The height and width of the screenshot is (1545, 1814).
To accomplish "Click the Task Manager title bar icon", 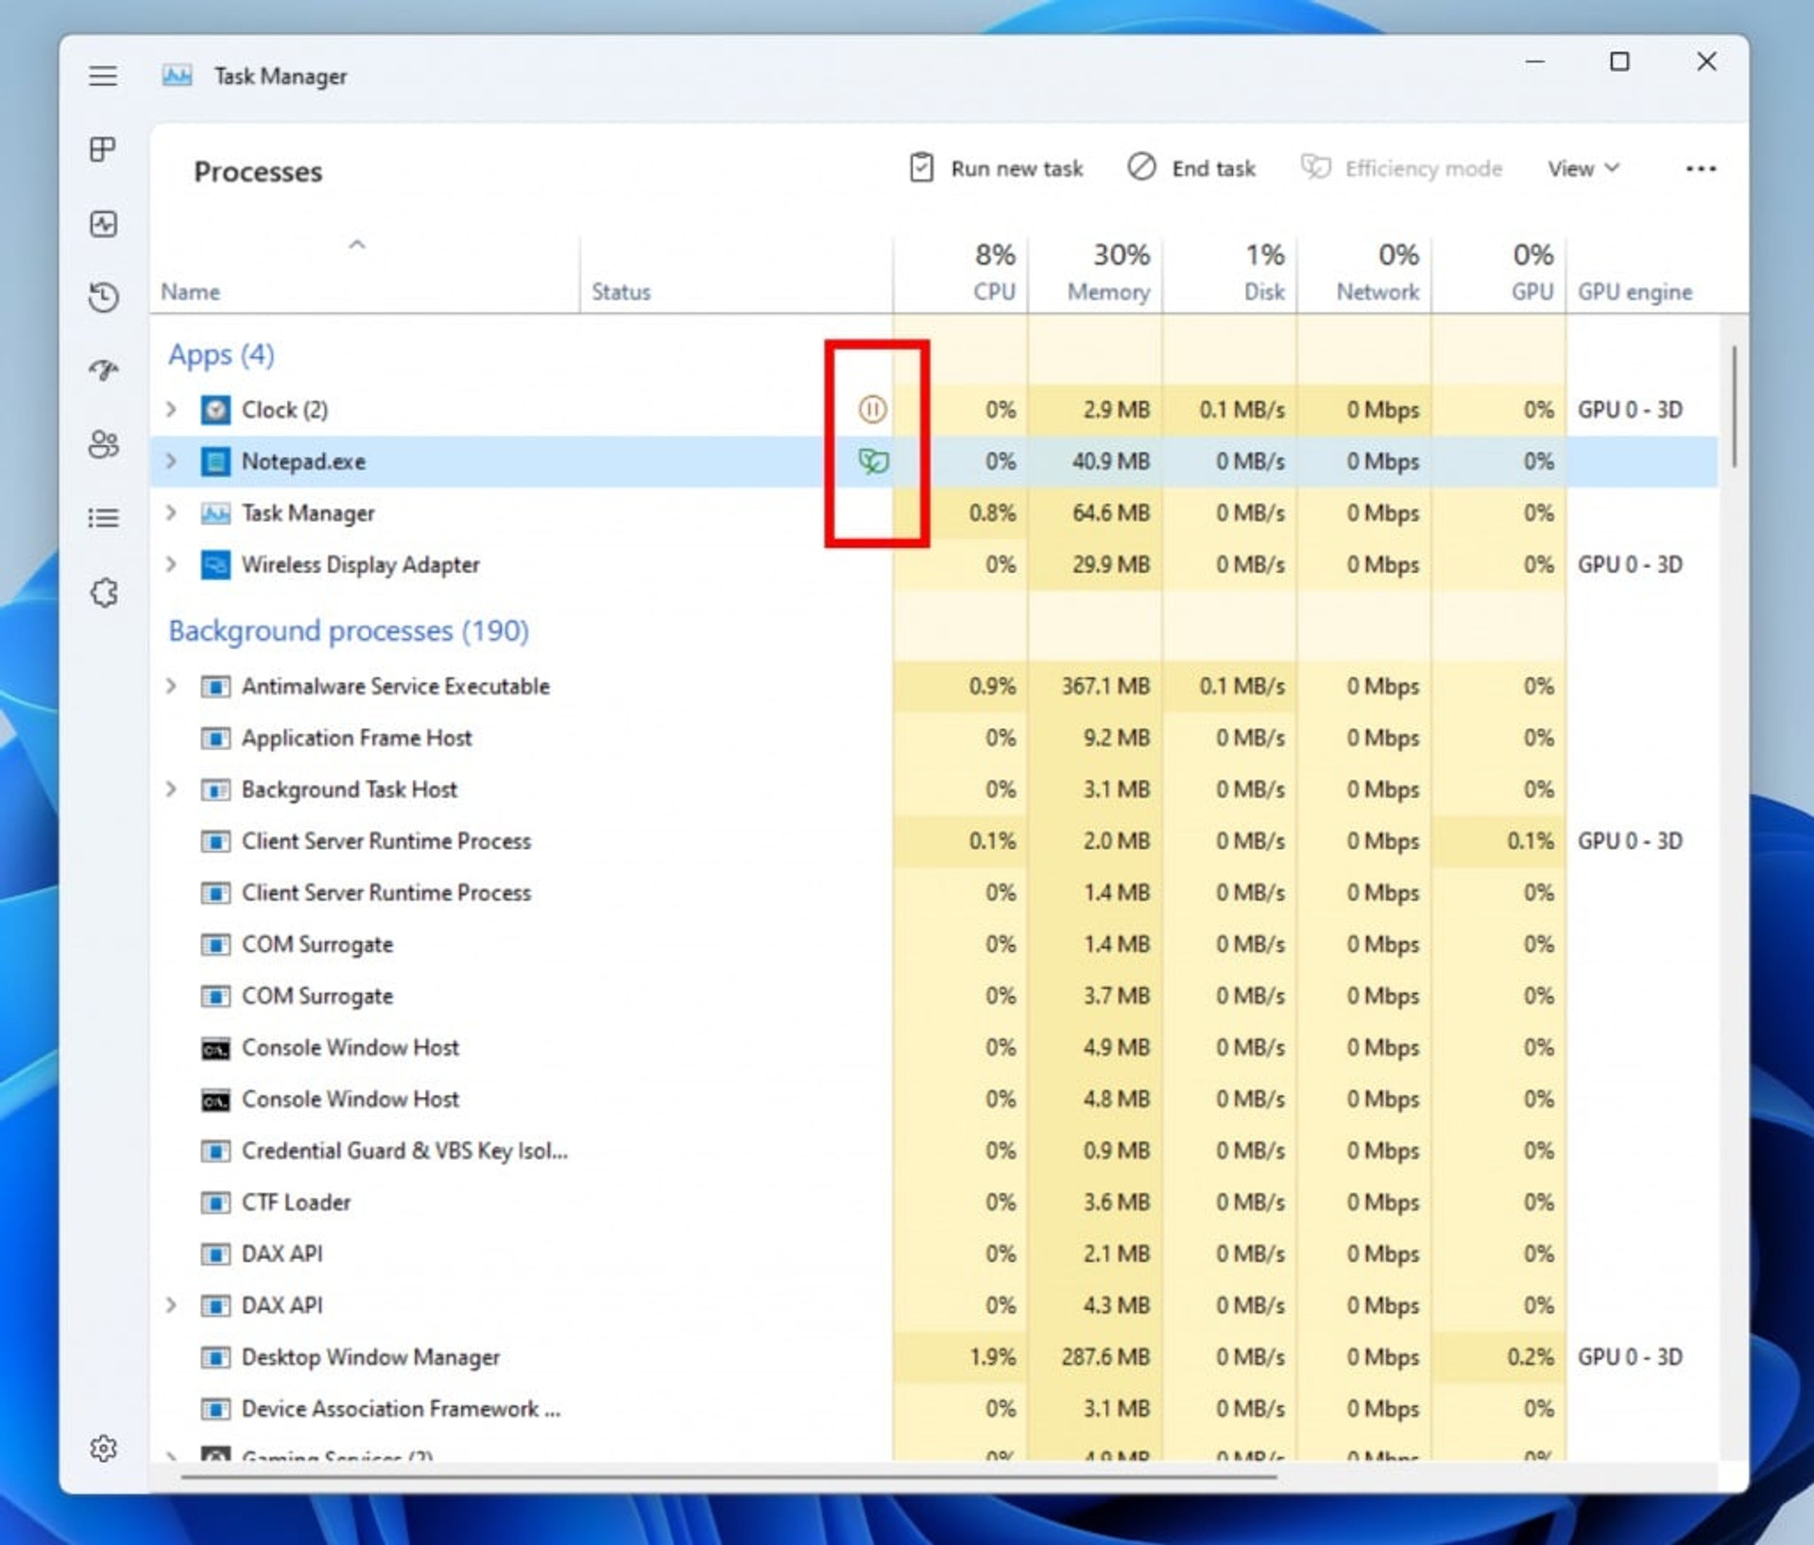I will (177, 76).
